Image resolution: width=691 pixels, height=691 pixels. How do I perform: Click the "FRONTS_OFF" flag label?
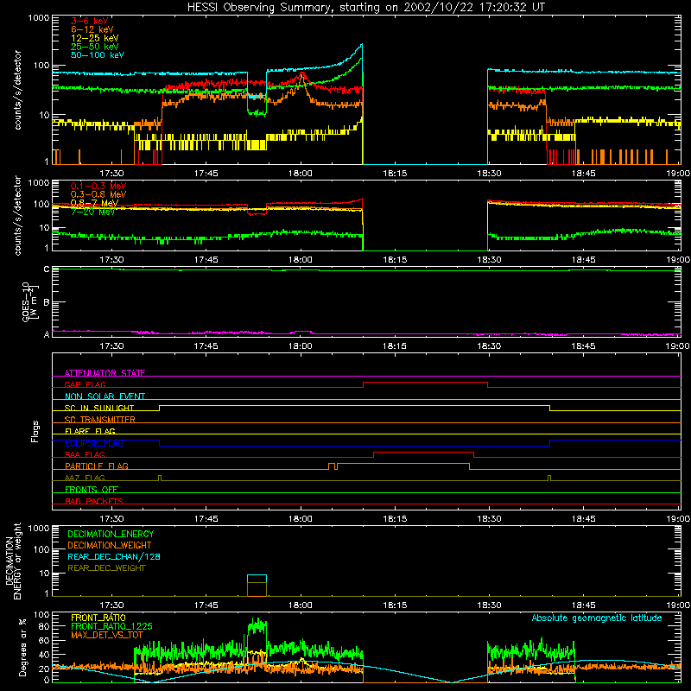click(x=92, y=489)
